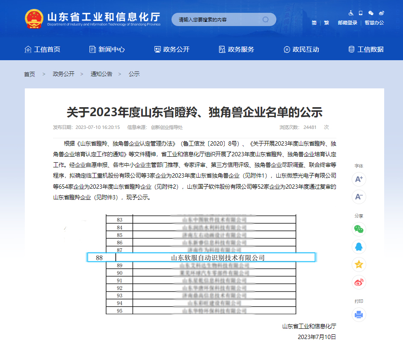Print the page using printer icon
The height and width of the screenshot is (345, 403).
coord(359,315)
